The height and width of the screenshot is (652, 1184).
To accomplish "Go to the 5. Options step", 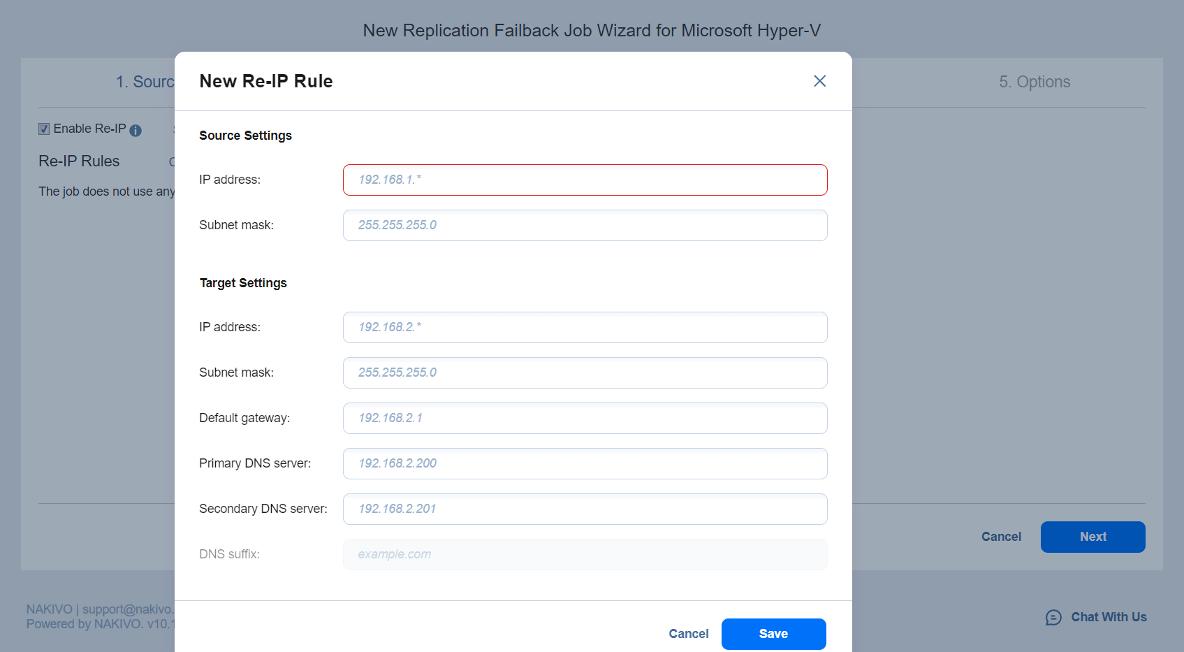I will [1034, 82].
